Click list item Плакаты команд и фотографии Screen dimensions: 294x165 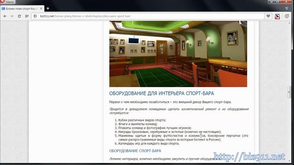pyautogui.click(x=155, y=128)
